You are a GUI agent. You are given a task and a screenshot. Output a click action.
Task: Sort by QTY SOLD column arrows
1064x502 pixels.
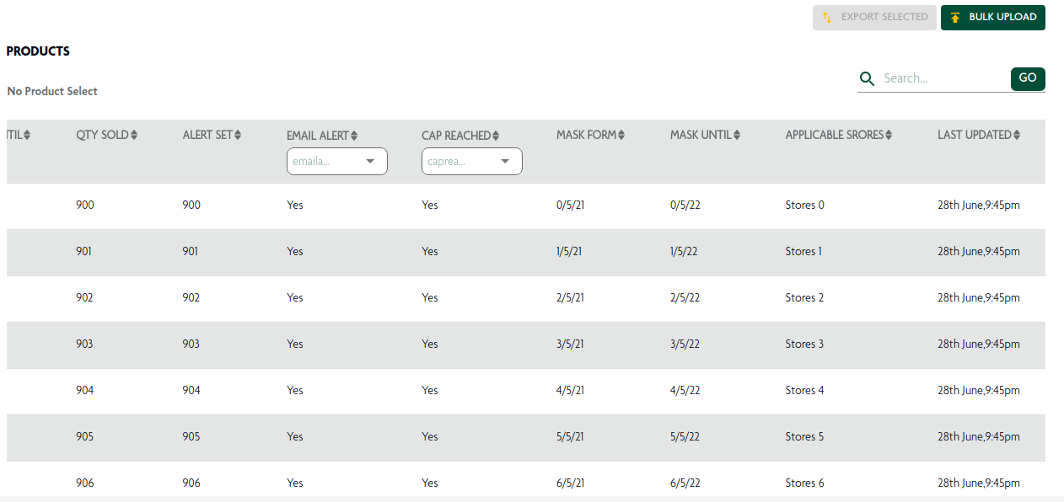(134, 135)
